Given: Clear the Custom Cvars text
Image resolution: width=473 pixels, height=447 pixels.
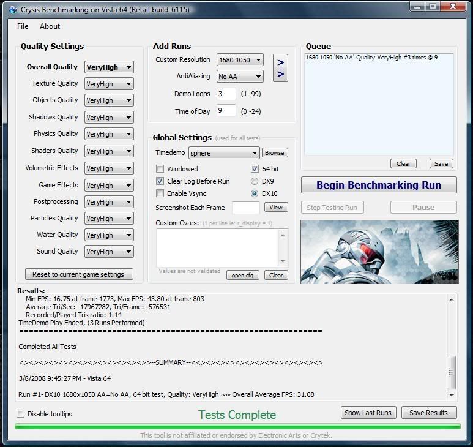Looking at the screenshot, I should 276,275.
